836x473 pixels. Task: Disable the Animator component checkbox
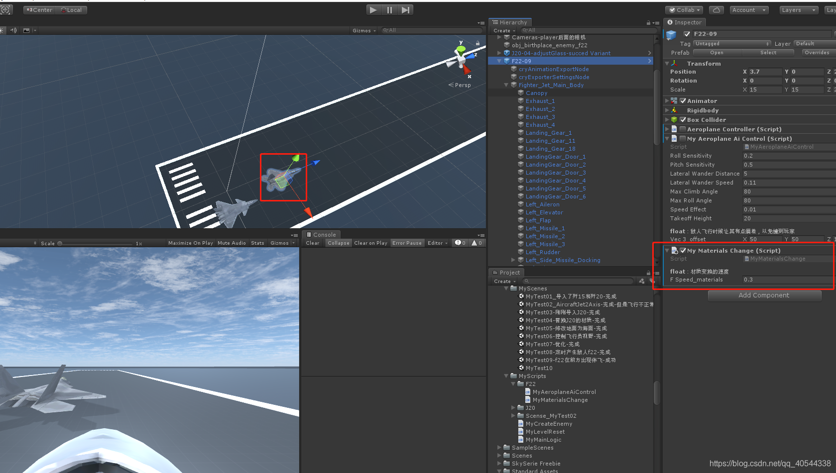683,101
